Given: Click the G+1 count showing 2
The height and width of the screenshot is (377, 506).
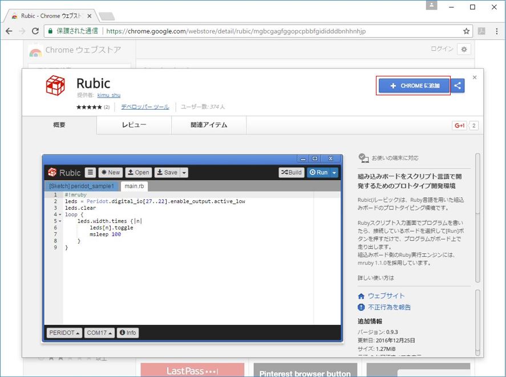Looking at the screenshot, I should tap(473, 125).
